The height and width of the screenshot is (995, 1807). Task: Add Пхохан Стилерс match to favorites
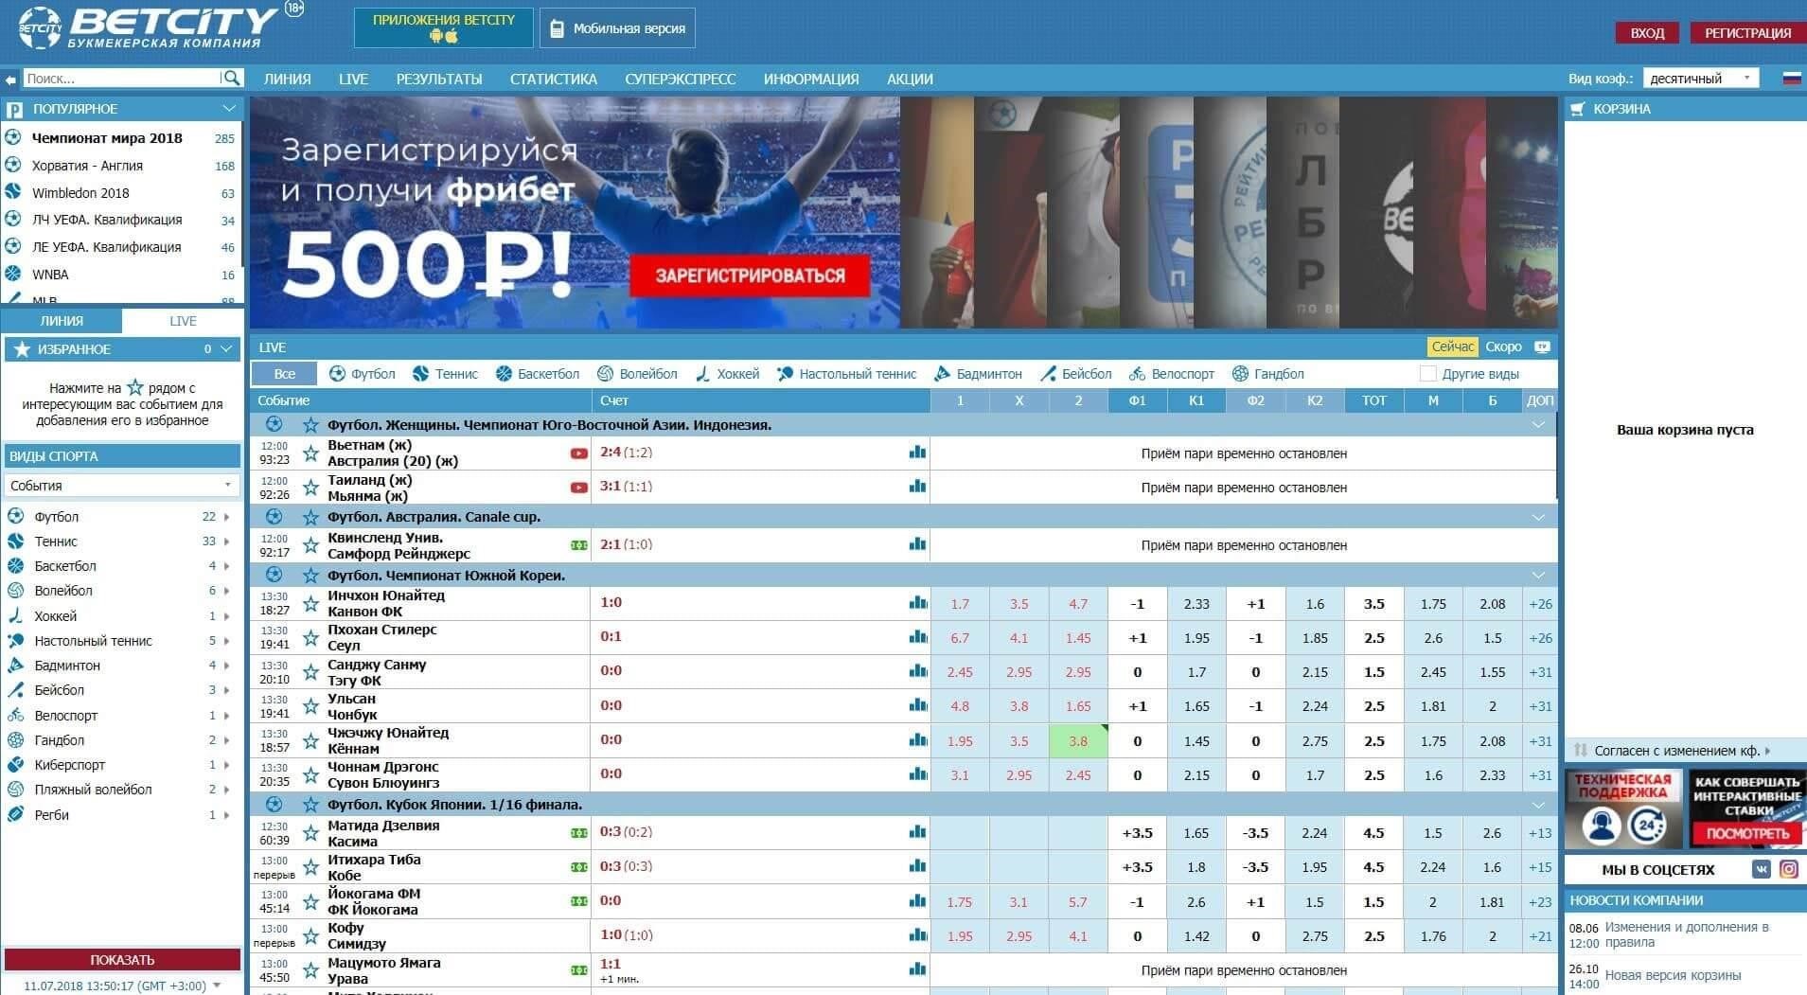pos(310,638)
